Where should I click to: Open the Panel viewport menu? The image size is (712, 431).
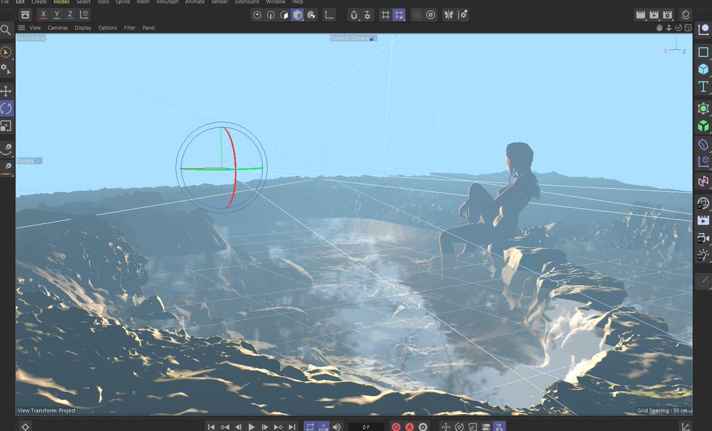click(x=148, y=28)
